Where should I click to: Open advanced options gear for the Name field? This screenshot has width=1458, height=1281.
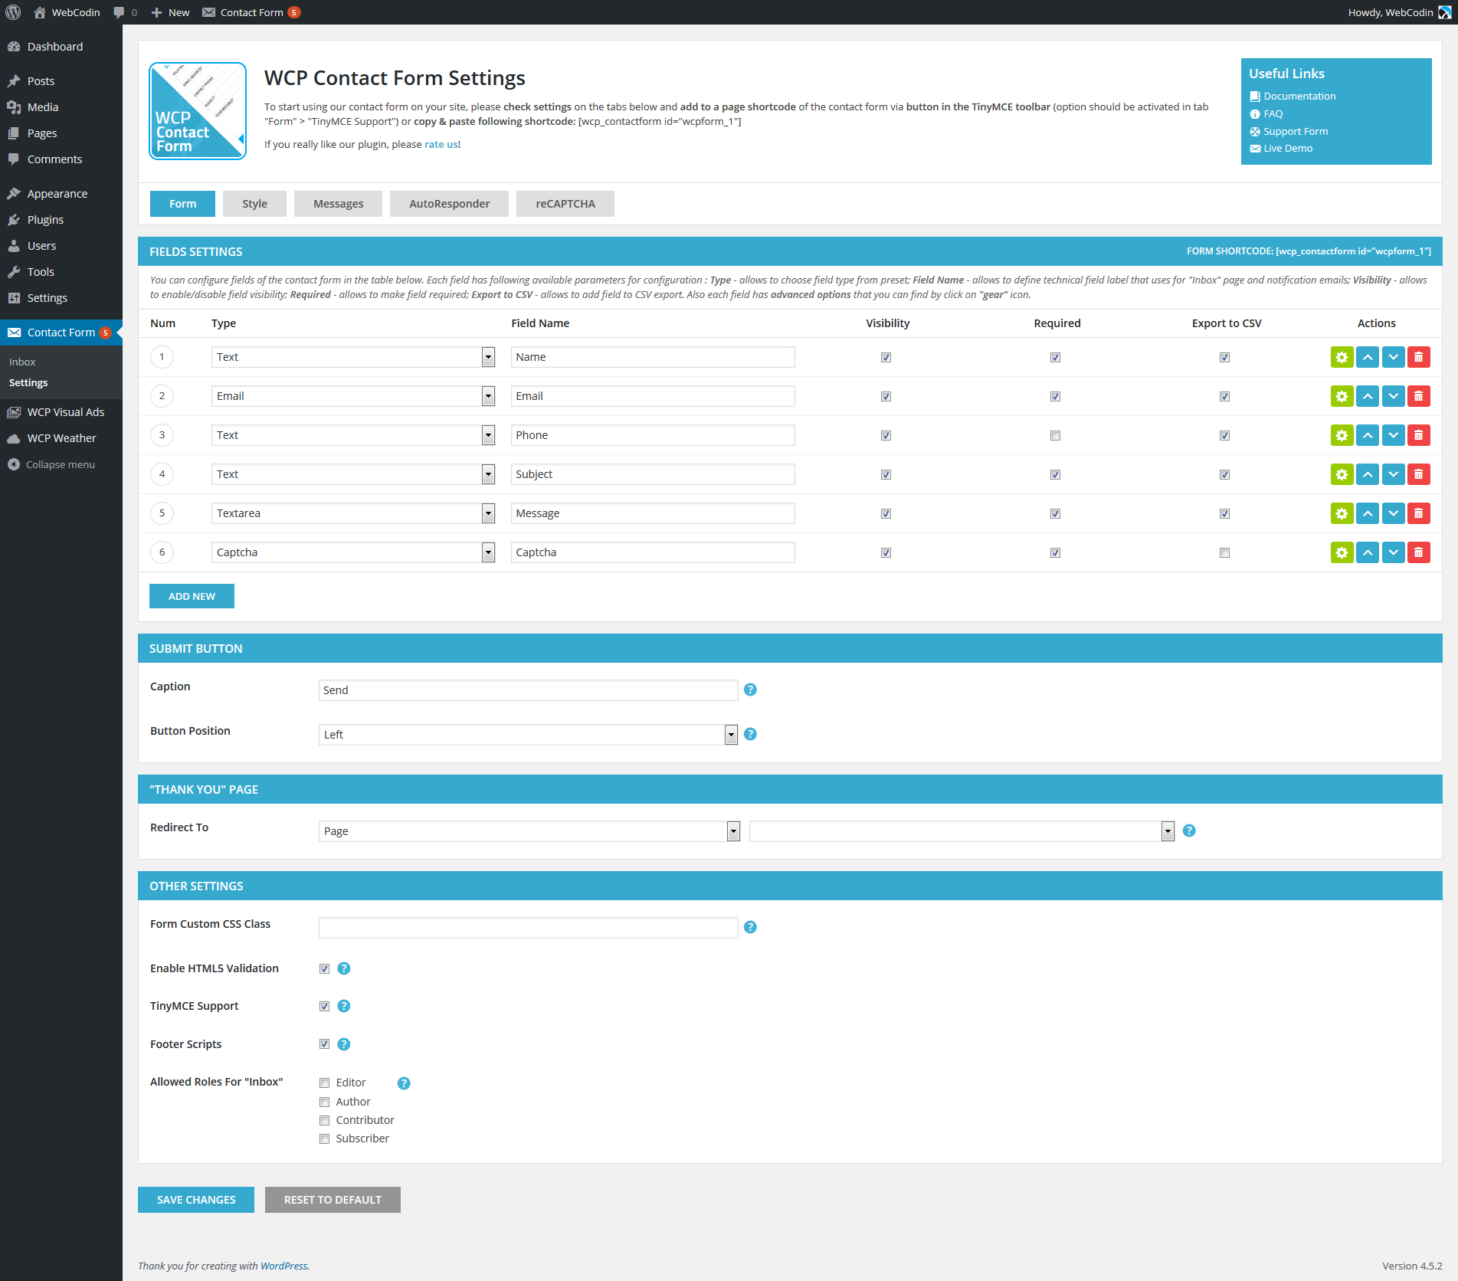[x=1342, y=357]
